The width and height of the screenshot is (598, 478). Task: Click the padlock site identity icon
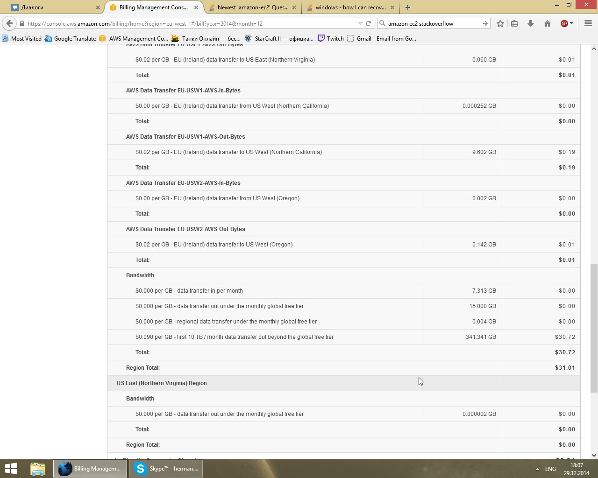pos(21,23)
